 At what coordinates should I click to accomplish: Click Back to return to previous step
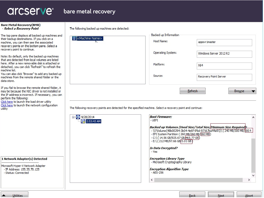[192, 196]
